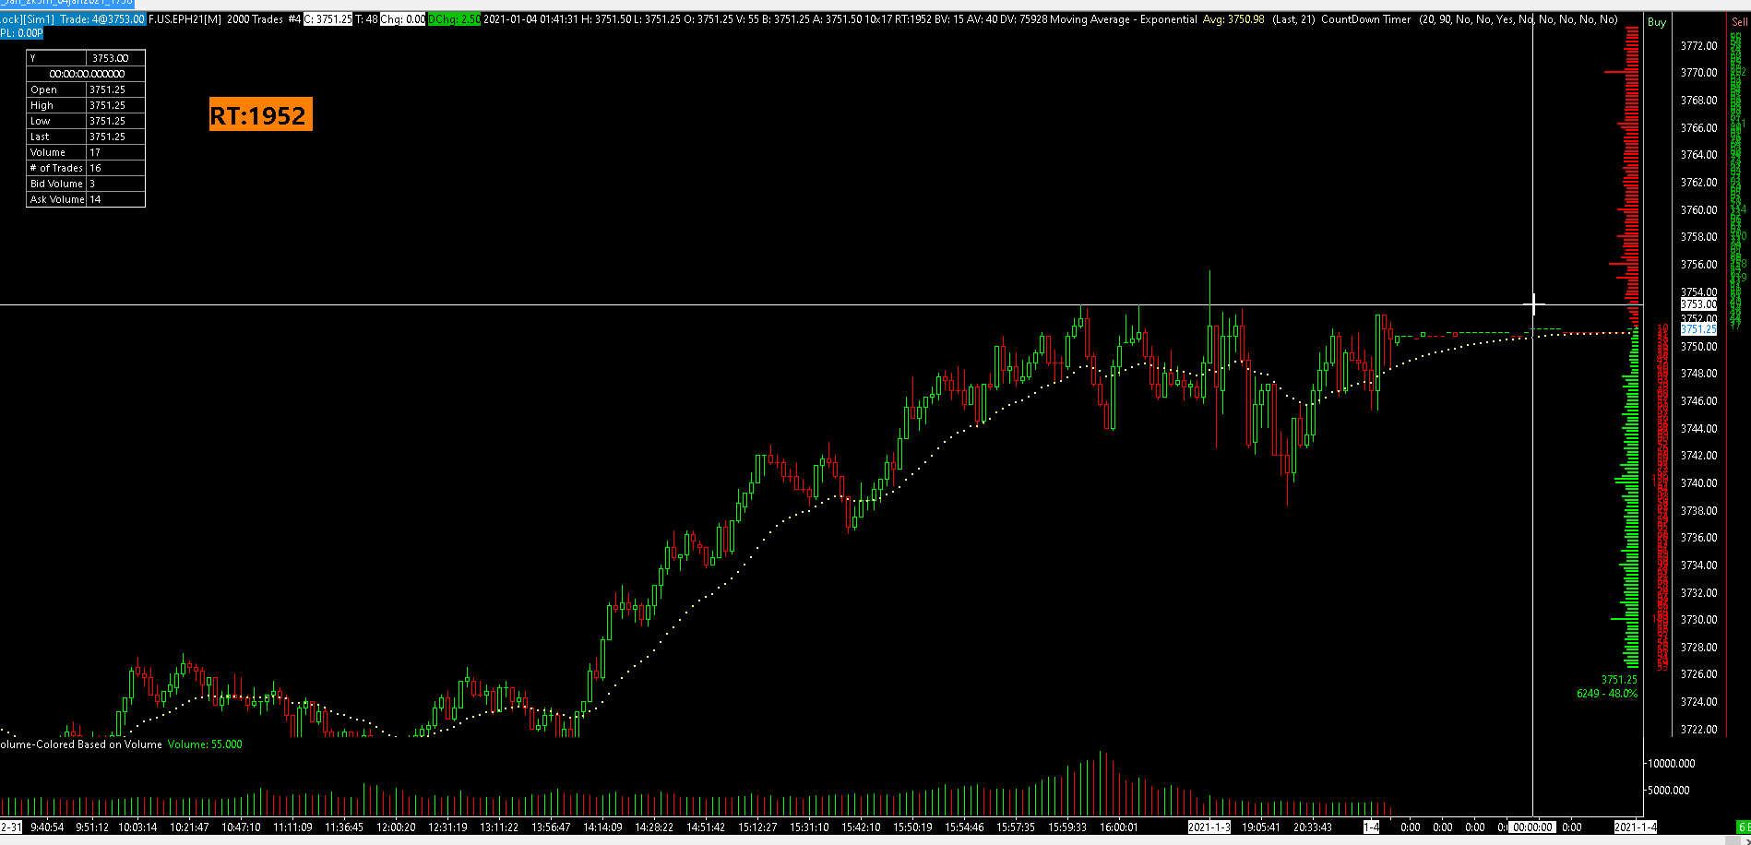Screen dimensions: 1751x845
Task: Click the yellow Avg: 3750.98 value
Action: coord(1233,19)
